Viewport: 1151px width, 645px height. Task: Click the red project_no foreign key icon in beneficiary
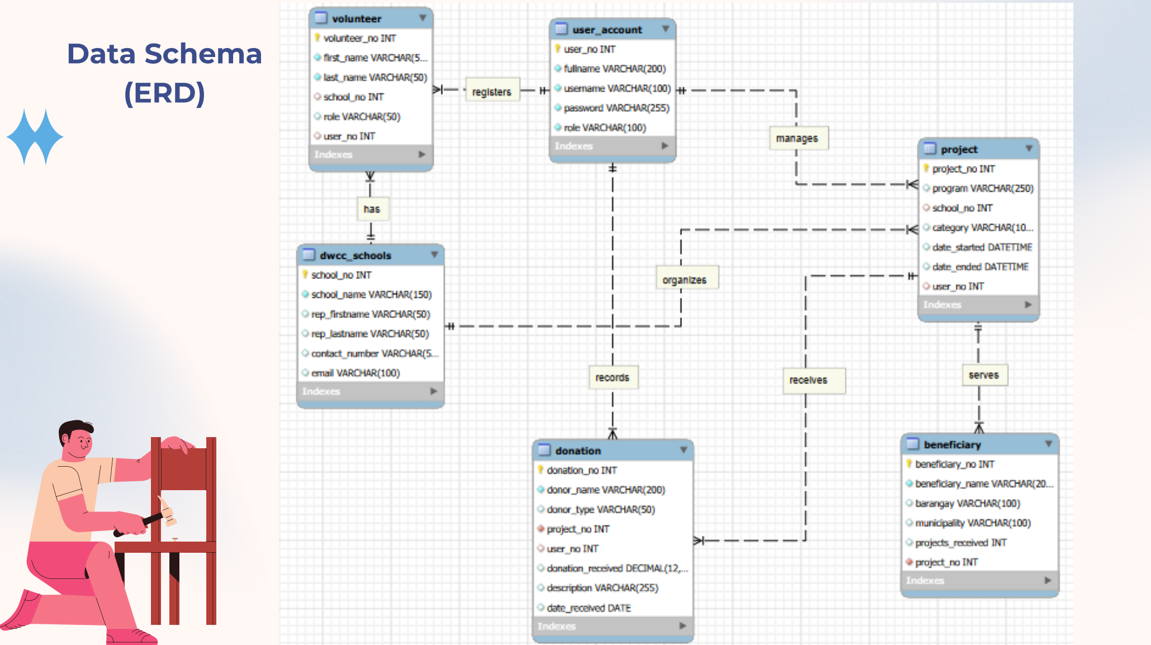tap(909, 562)
